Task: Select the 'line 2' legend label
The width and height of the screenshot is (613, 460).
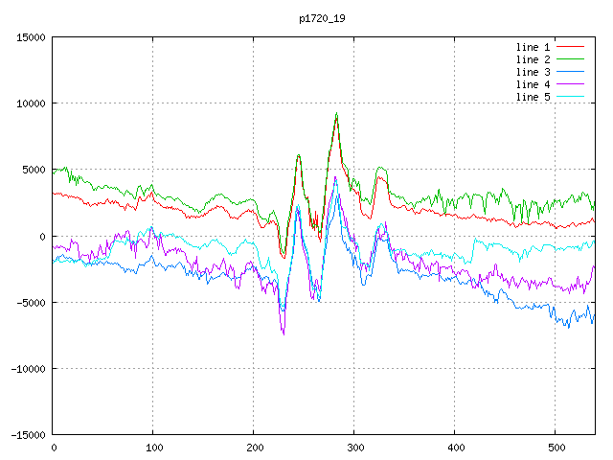Action: pos(533,59)
